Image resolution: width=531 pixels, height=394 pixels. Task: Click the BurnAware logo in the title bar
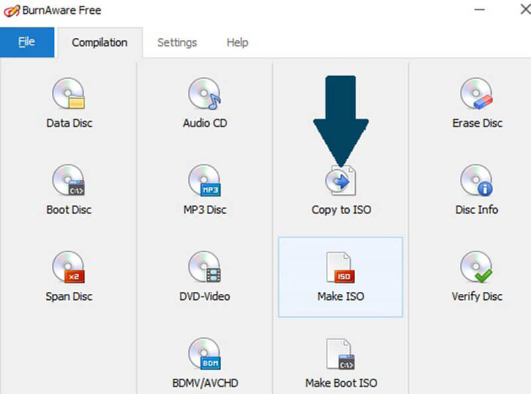9,10
